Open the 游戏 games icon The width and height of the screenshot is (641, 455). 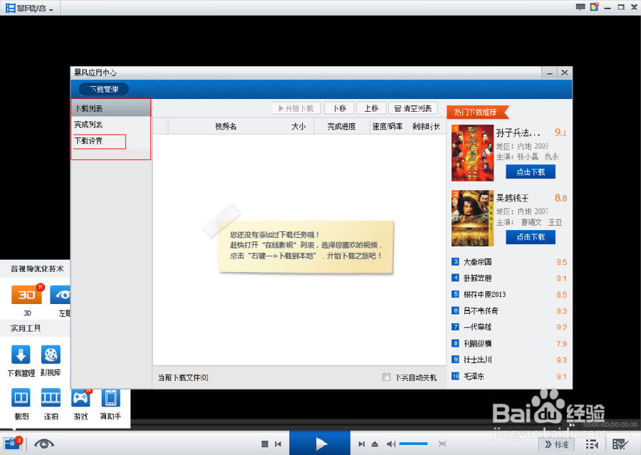80,397
